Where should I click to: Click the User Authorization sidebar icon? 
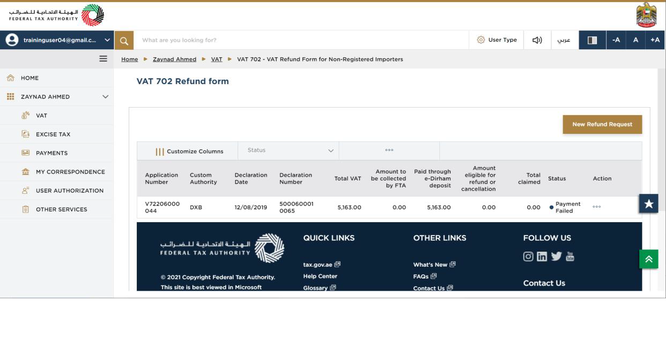25,191
